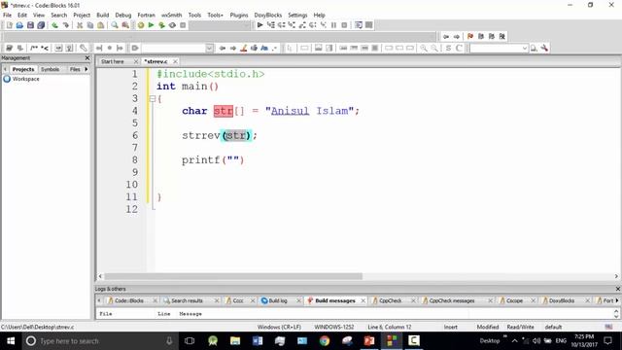Open Chrome from the taskbar
This screenshot has height=350, width=622.
coord(325,341)
